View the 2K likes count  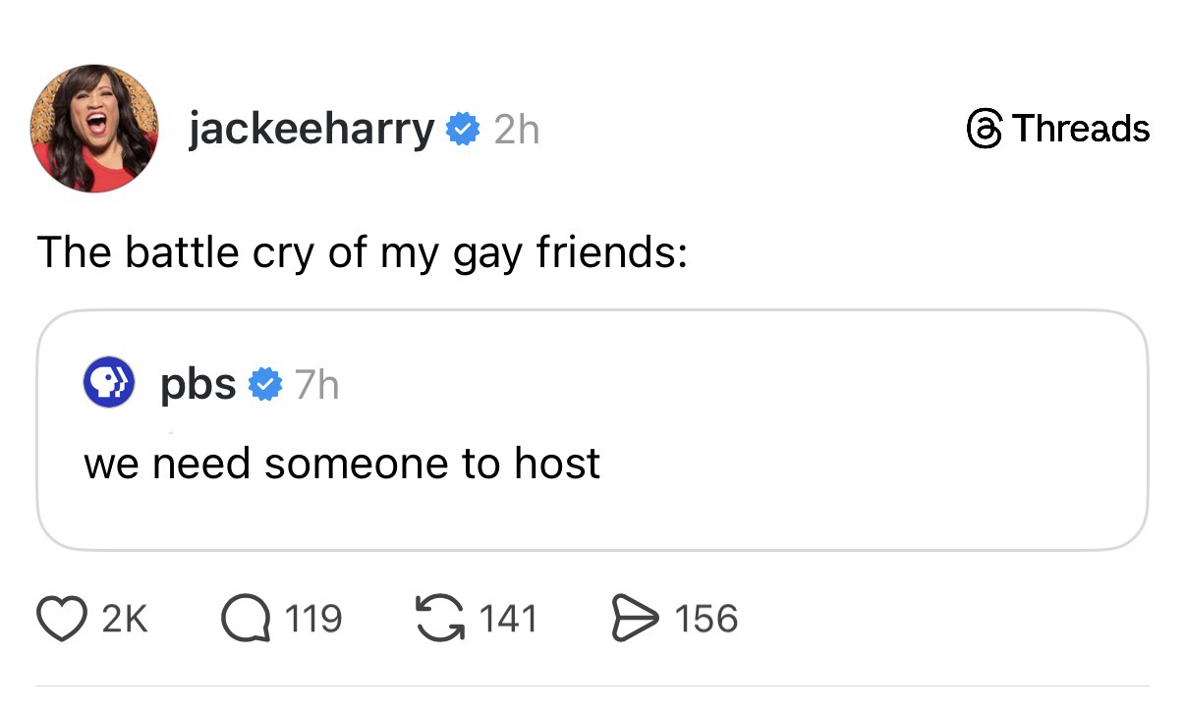[125, 620]
